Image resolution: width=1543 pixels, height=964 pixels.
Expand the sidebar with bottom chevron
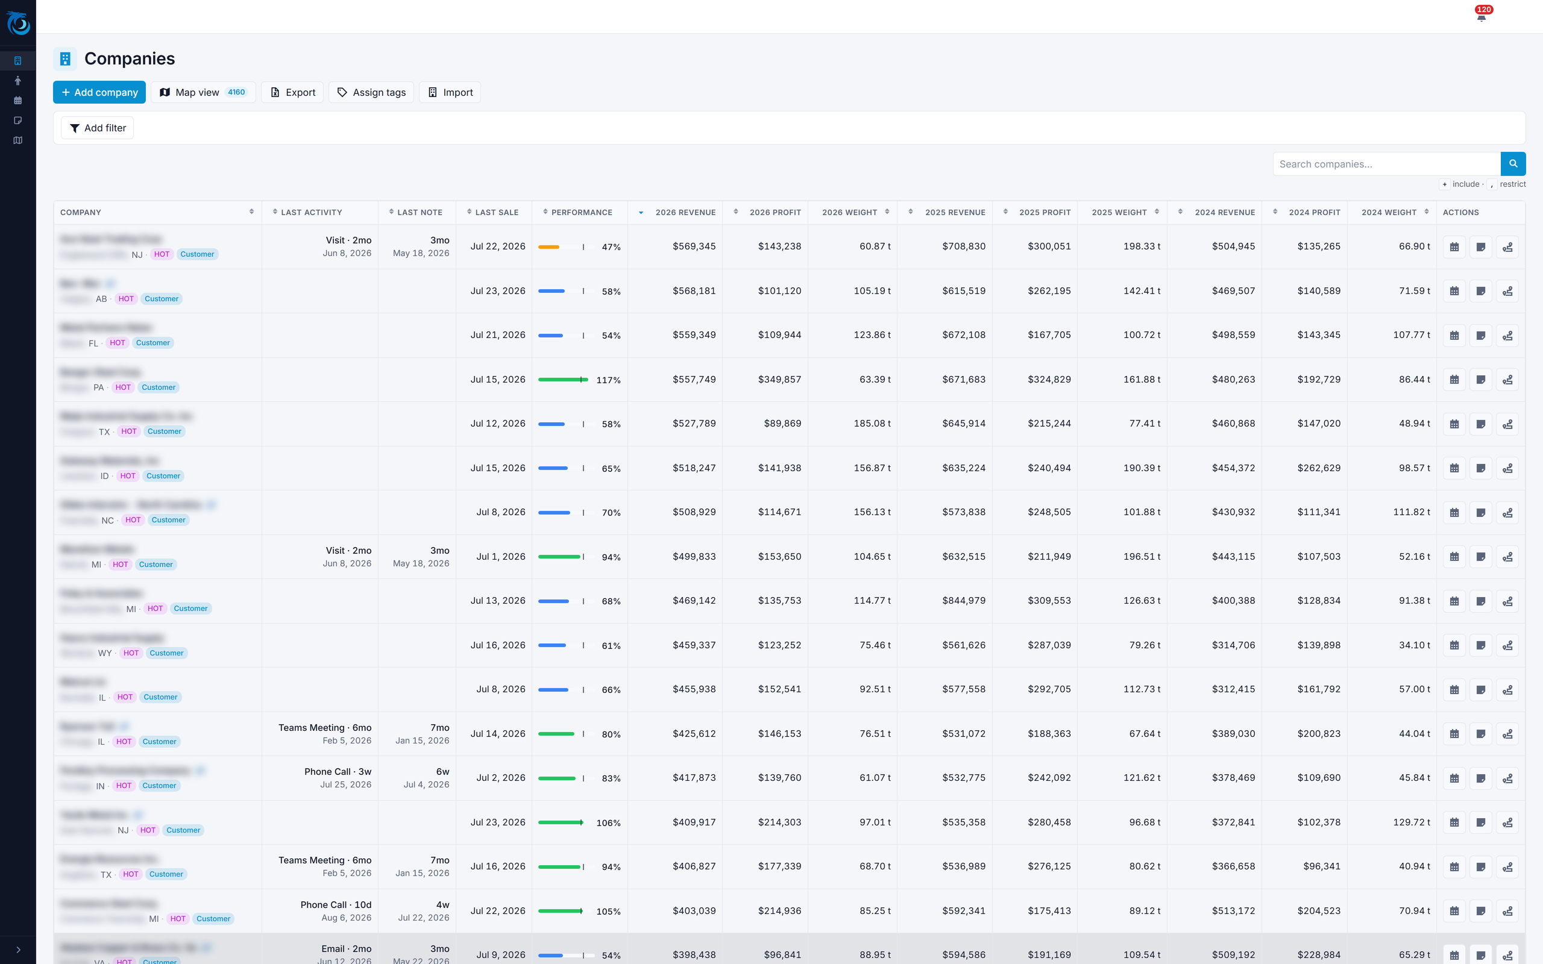pyautogui.click(x=18, y=950)
